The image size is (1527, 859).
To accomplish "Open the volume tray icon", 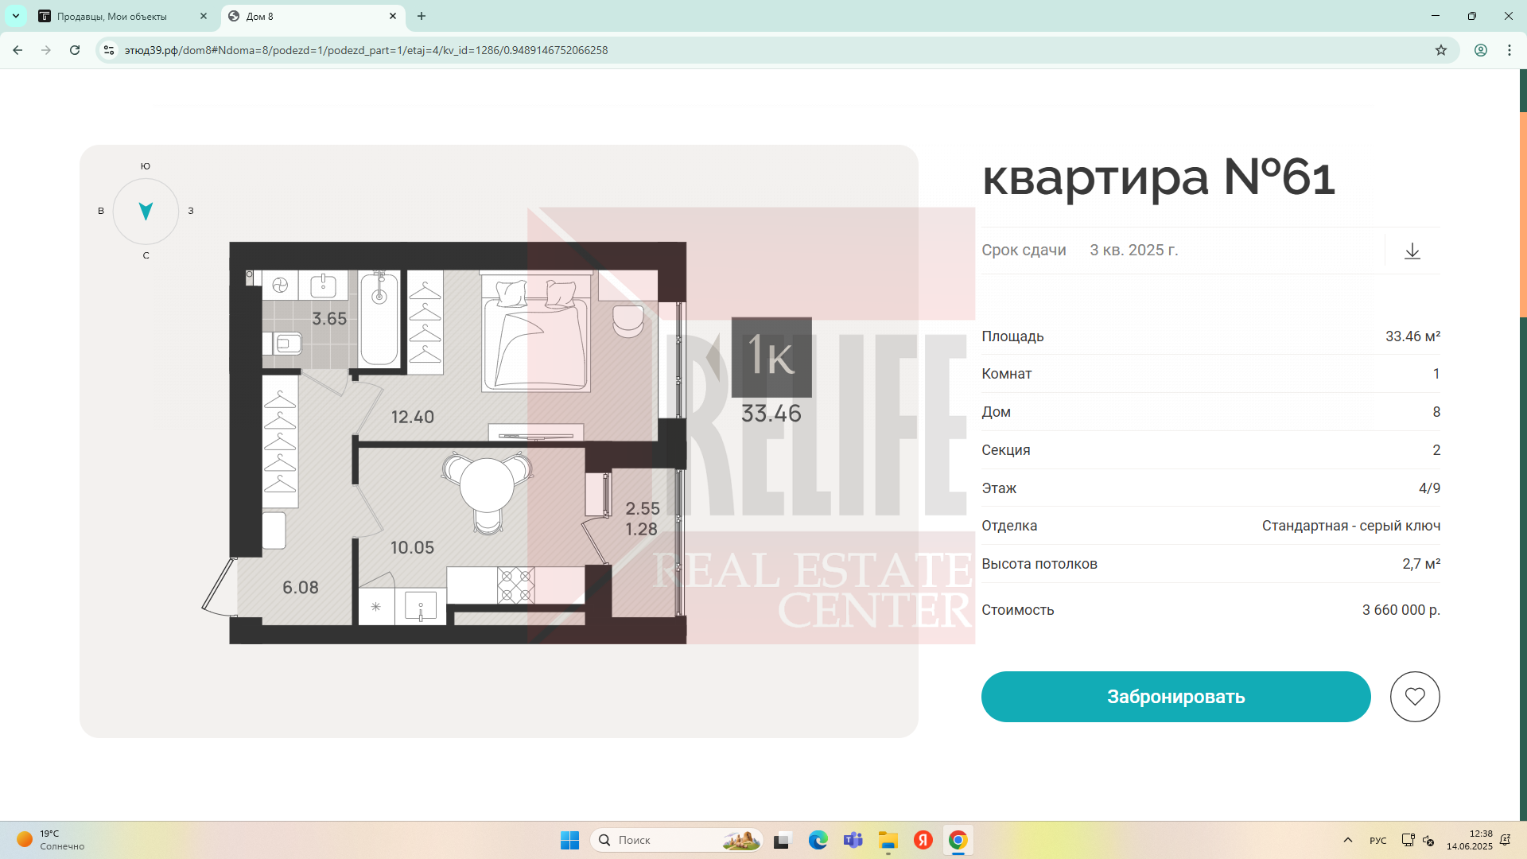I will pos(1428,841).
